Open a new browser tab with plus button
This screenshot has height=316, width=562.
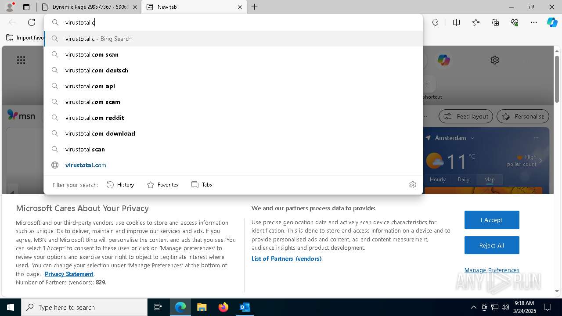[255, 7]
